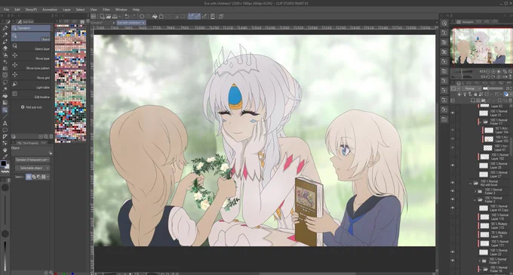Image resolution: width=513 pixels, height=275 pixels.
Task: Select the Text tool
Action: tap(5, 124)
